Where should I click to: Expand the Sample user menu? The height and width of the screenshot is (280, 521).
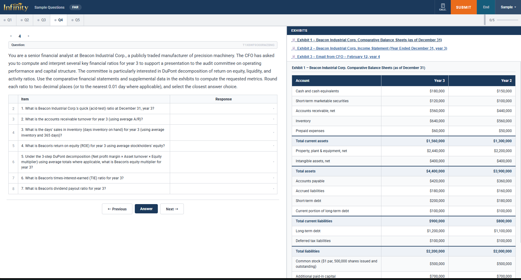click(x=508, y=7)
